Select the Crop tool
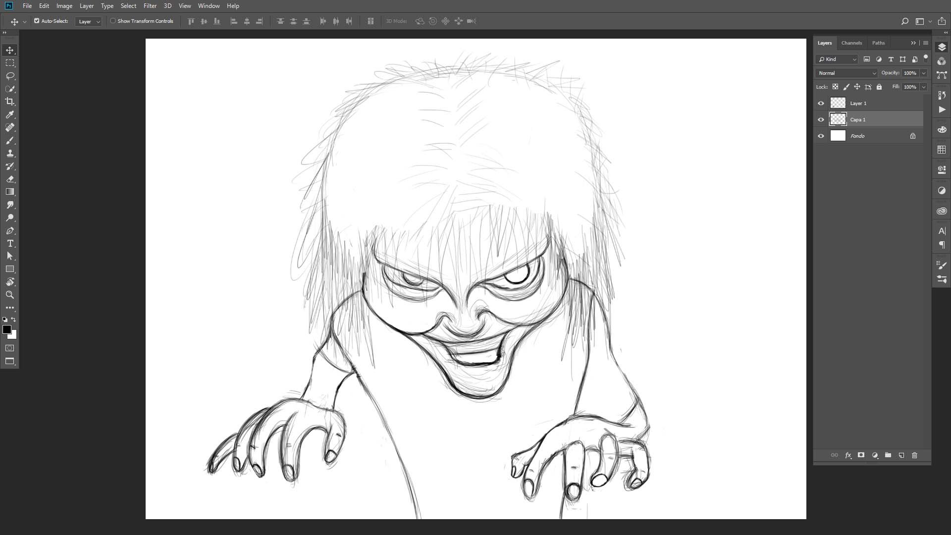The width and height of the screenshot is (951, 535). [x=10, y=102]
